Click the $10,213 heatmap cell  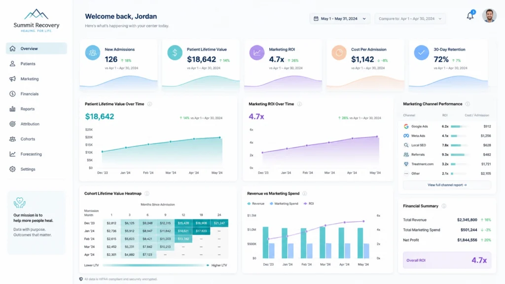[165, 247]
